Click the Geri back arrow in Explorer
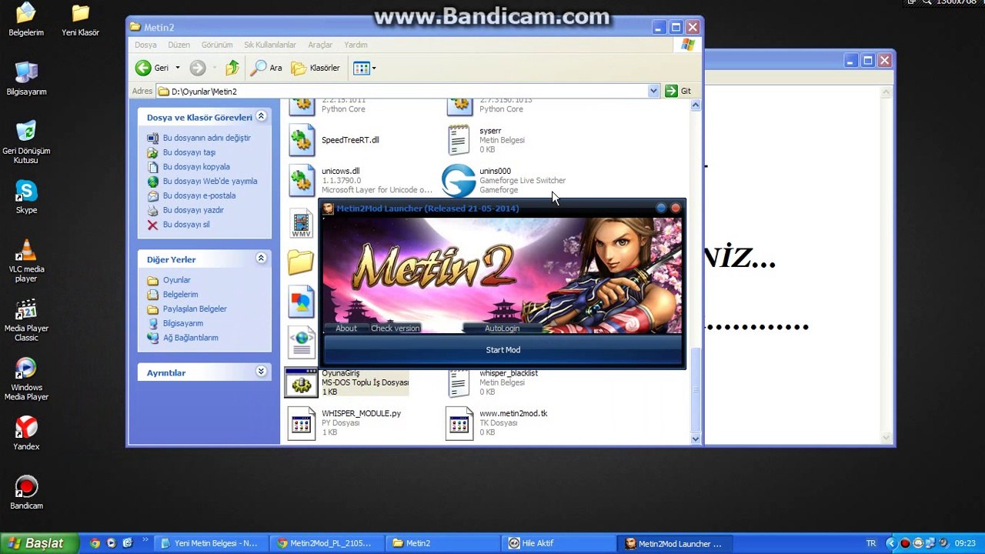Screen dimensions: 985x554 (x=143, y=68)
